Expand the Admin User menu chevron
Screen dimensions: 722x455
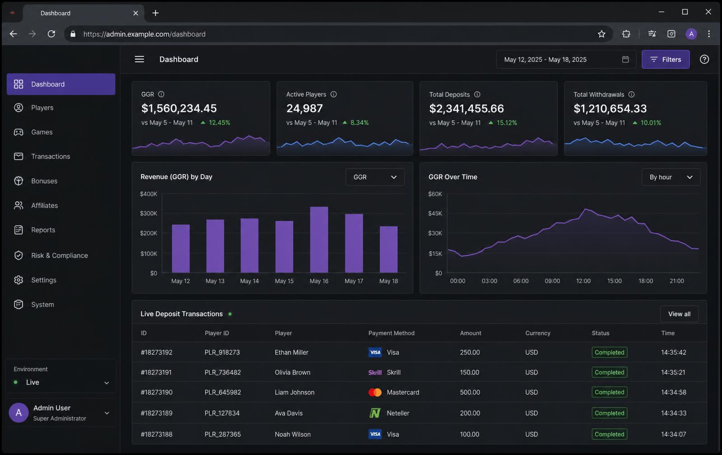(x=107, y=413)
